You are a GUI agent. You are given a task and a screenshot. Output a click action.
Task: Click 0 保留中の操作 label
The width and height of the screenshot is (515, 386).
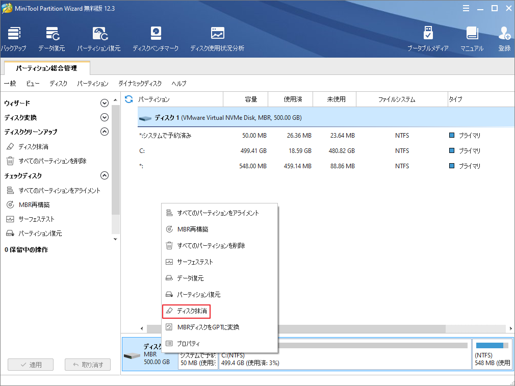(x=27, y=250)
